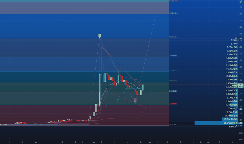Select volume profile row 86.156Mx99.889M
Screen dimensions: 244x144
[x=231, y=105]
